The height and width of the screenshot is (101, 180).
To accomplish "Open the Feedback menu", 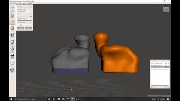I will [x=29, y=3].
